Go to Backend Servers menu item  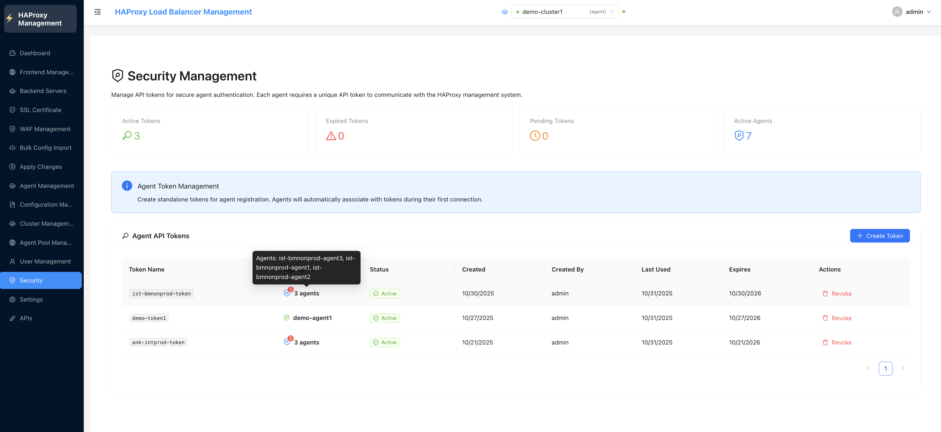41,91
